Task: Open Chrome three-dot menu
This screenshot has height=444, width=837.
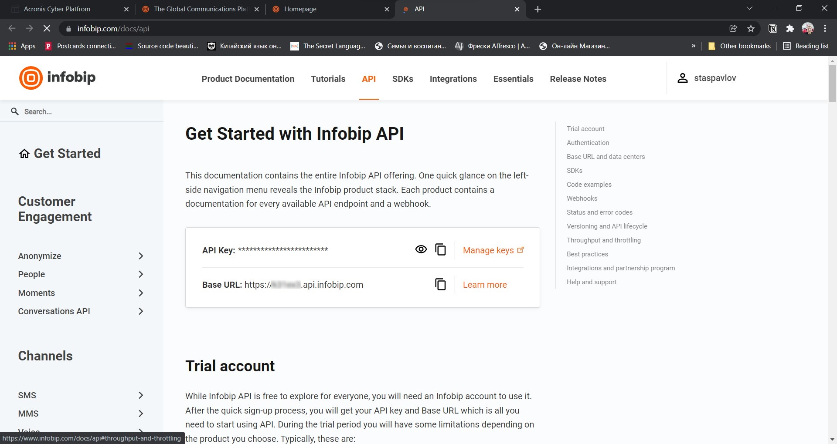Action: [x=825, y=28]
